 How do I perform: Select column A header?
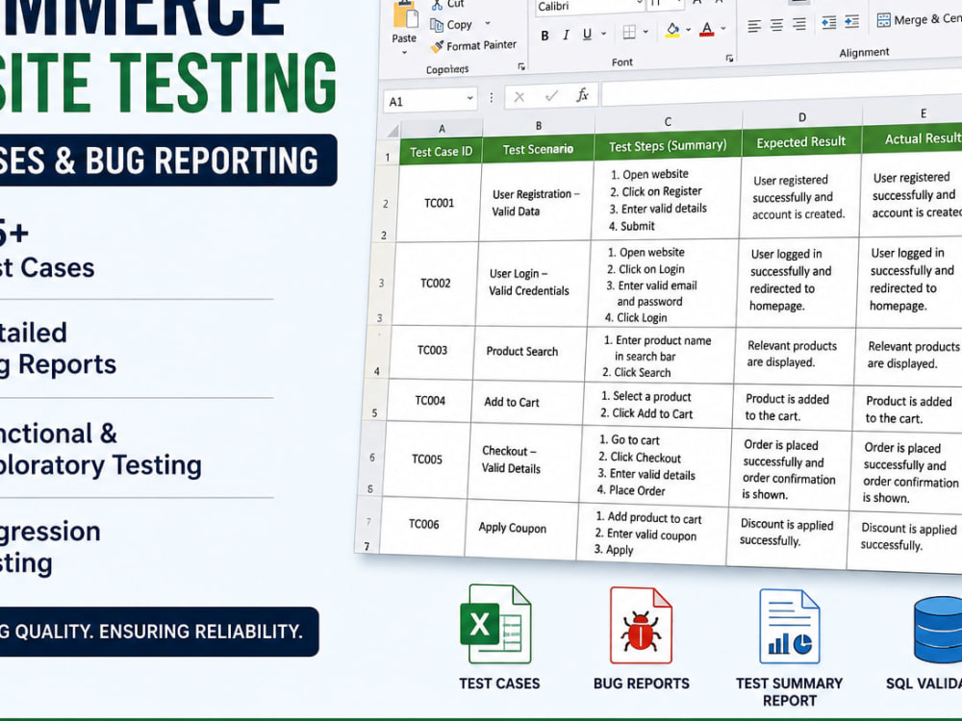tap(442, 129)
